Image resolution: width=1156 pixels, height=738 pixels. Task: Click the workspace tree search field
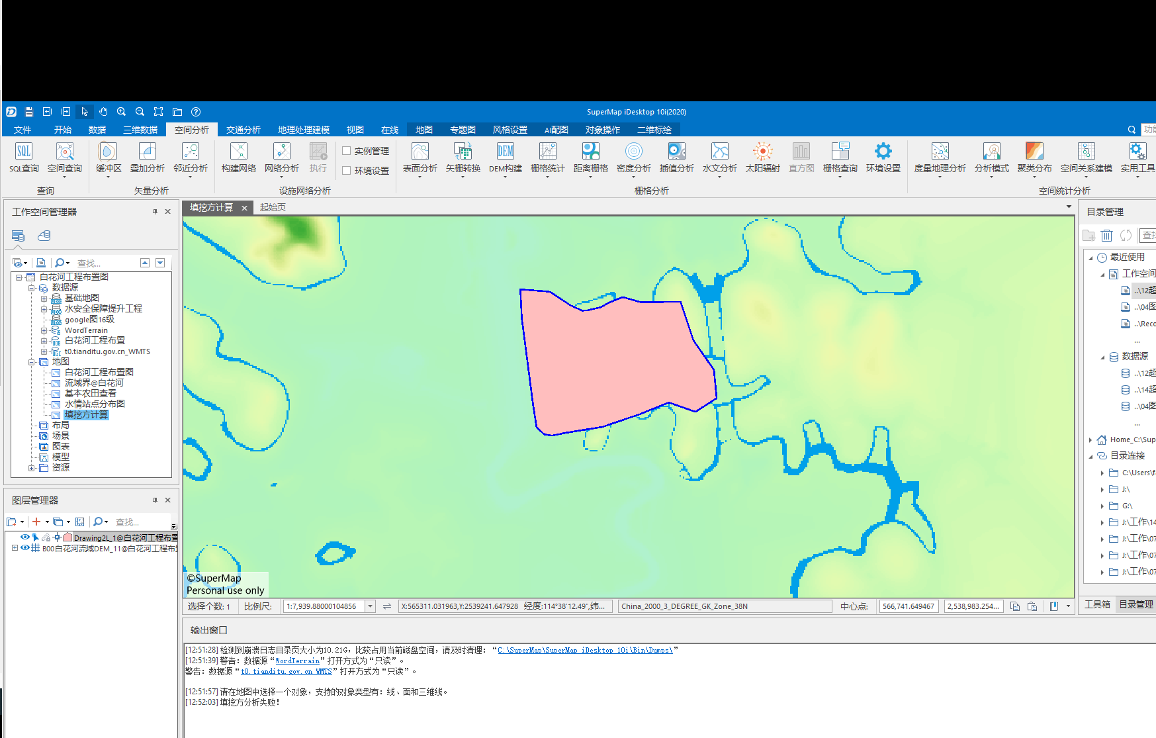106,263
